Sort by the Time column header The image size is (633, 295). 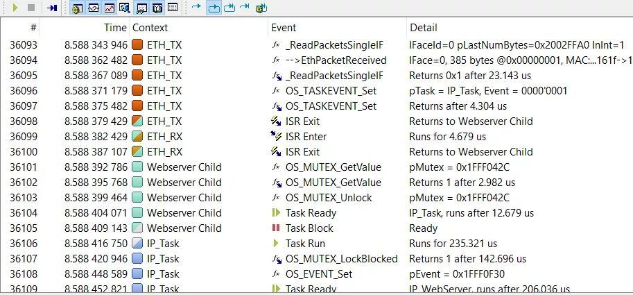click(116, 28)
